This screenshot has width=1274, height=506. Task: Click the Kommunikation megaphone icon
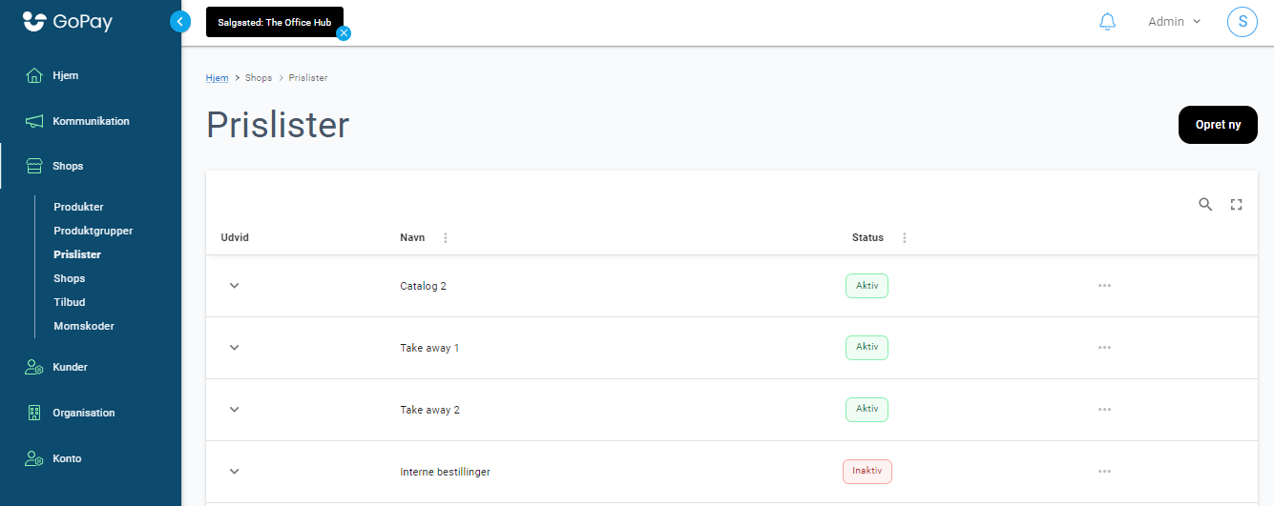(34, 121)
